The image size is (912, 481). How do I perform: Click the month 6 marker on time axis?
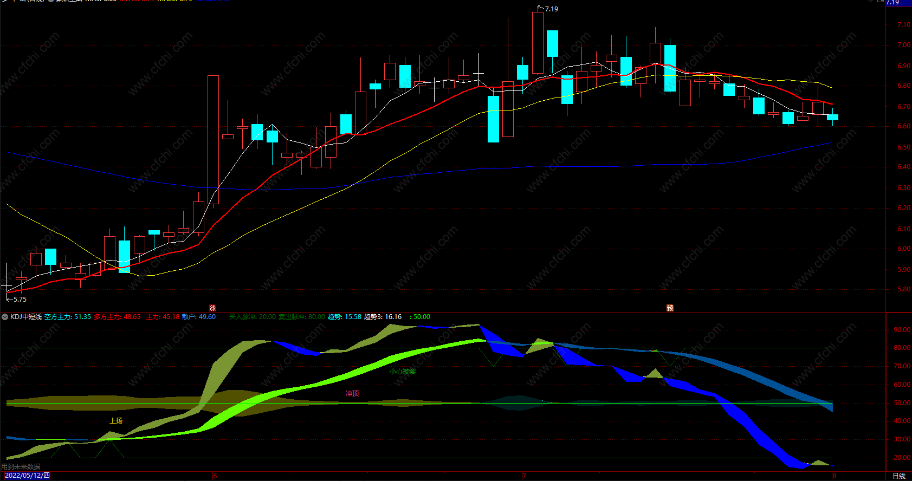tap(215, 476)
